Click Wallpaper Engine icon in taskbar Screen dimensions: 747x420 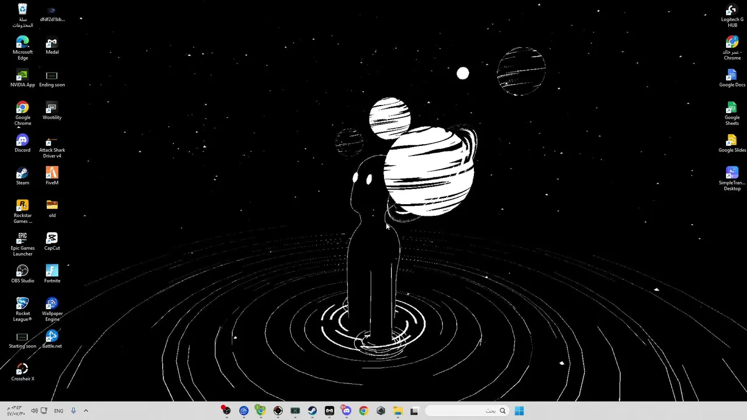[x=243, y=411]
